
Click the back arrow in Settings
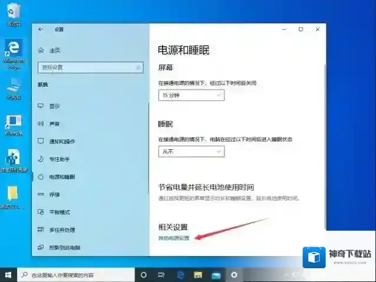coord(41,29)
